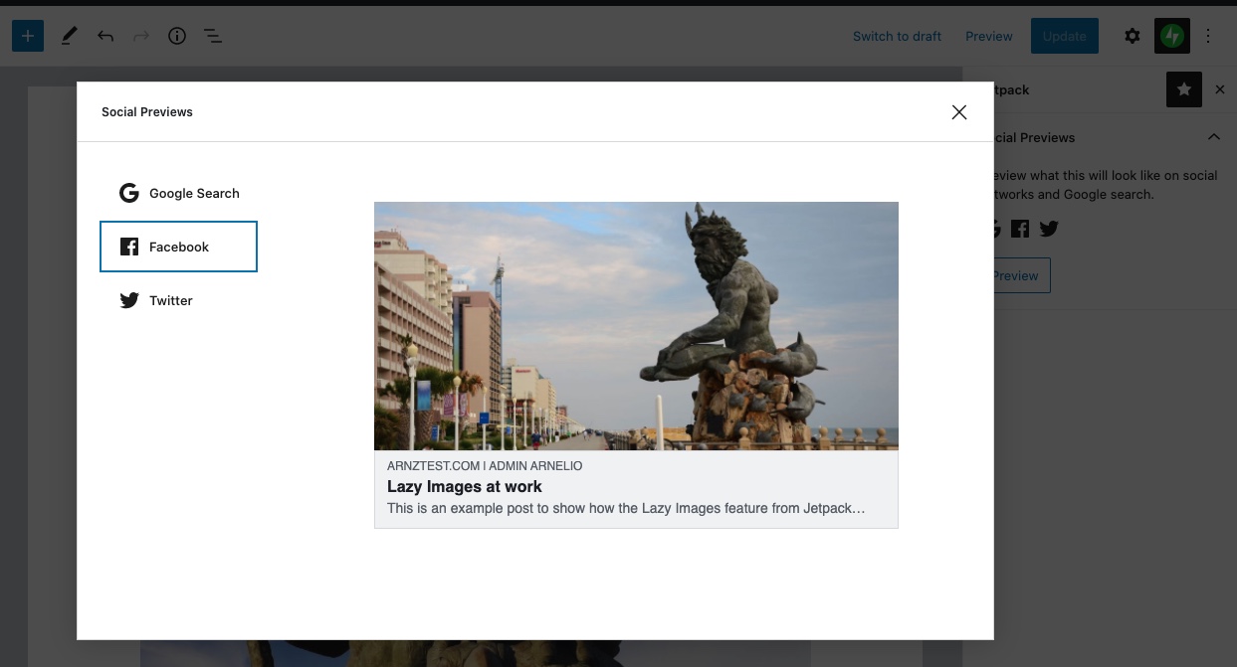This screenshot has height=667, width=1237.
Task: Close the Jetpack sidebar panel
Action: point(1220,89)
